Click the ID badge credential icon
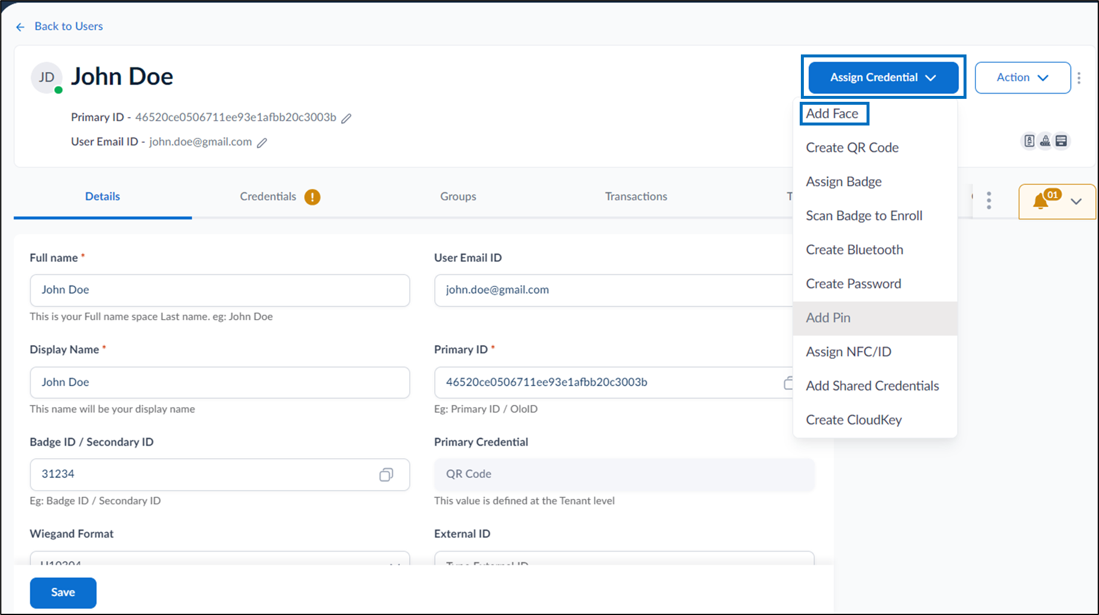 [1029, 141]
